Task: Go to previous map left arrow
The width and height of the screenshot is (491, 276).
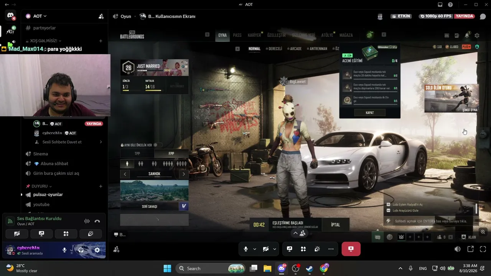Action: 125,174
